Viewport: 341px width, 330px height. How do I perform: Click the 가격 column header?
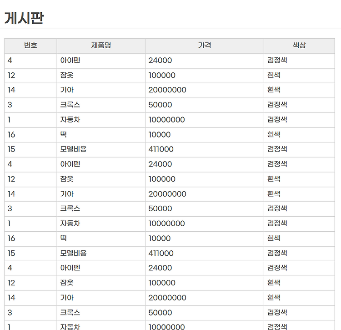205,45
